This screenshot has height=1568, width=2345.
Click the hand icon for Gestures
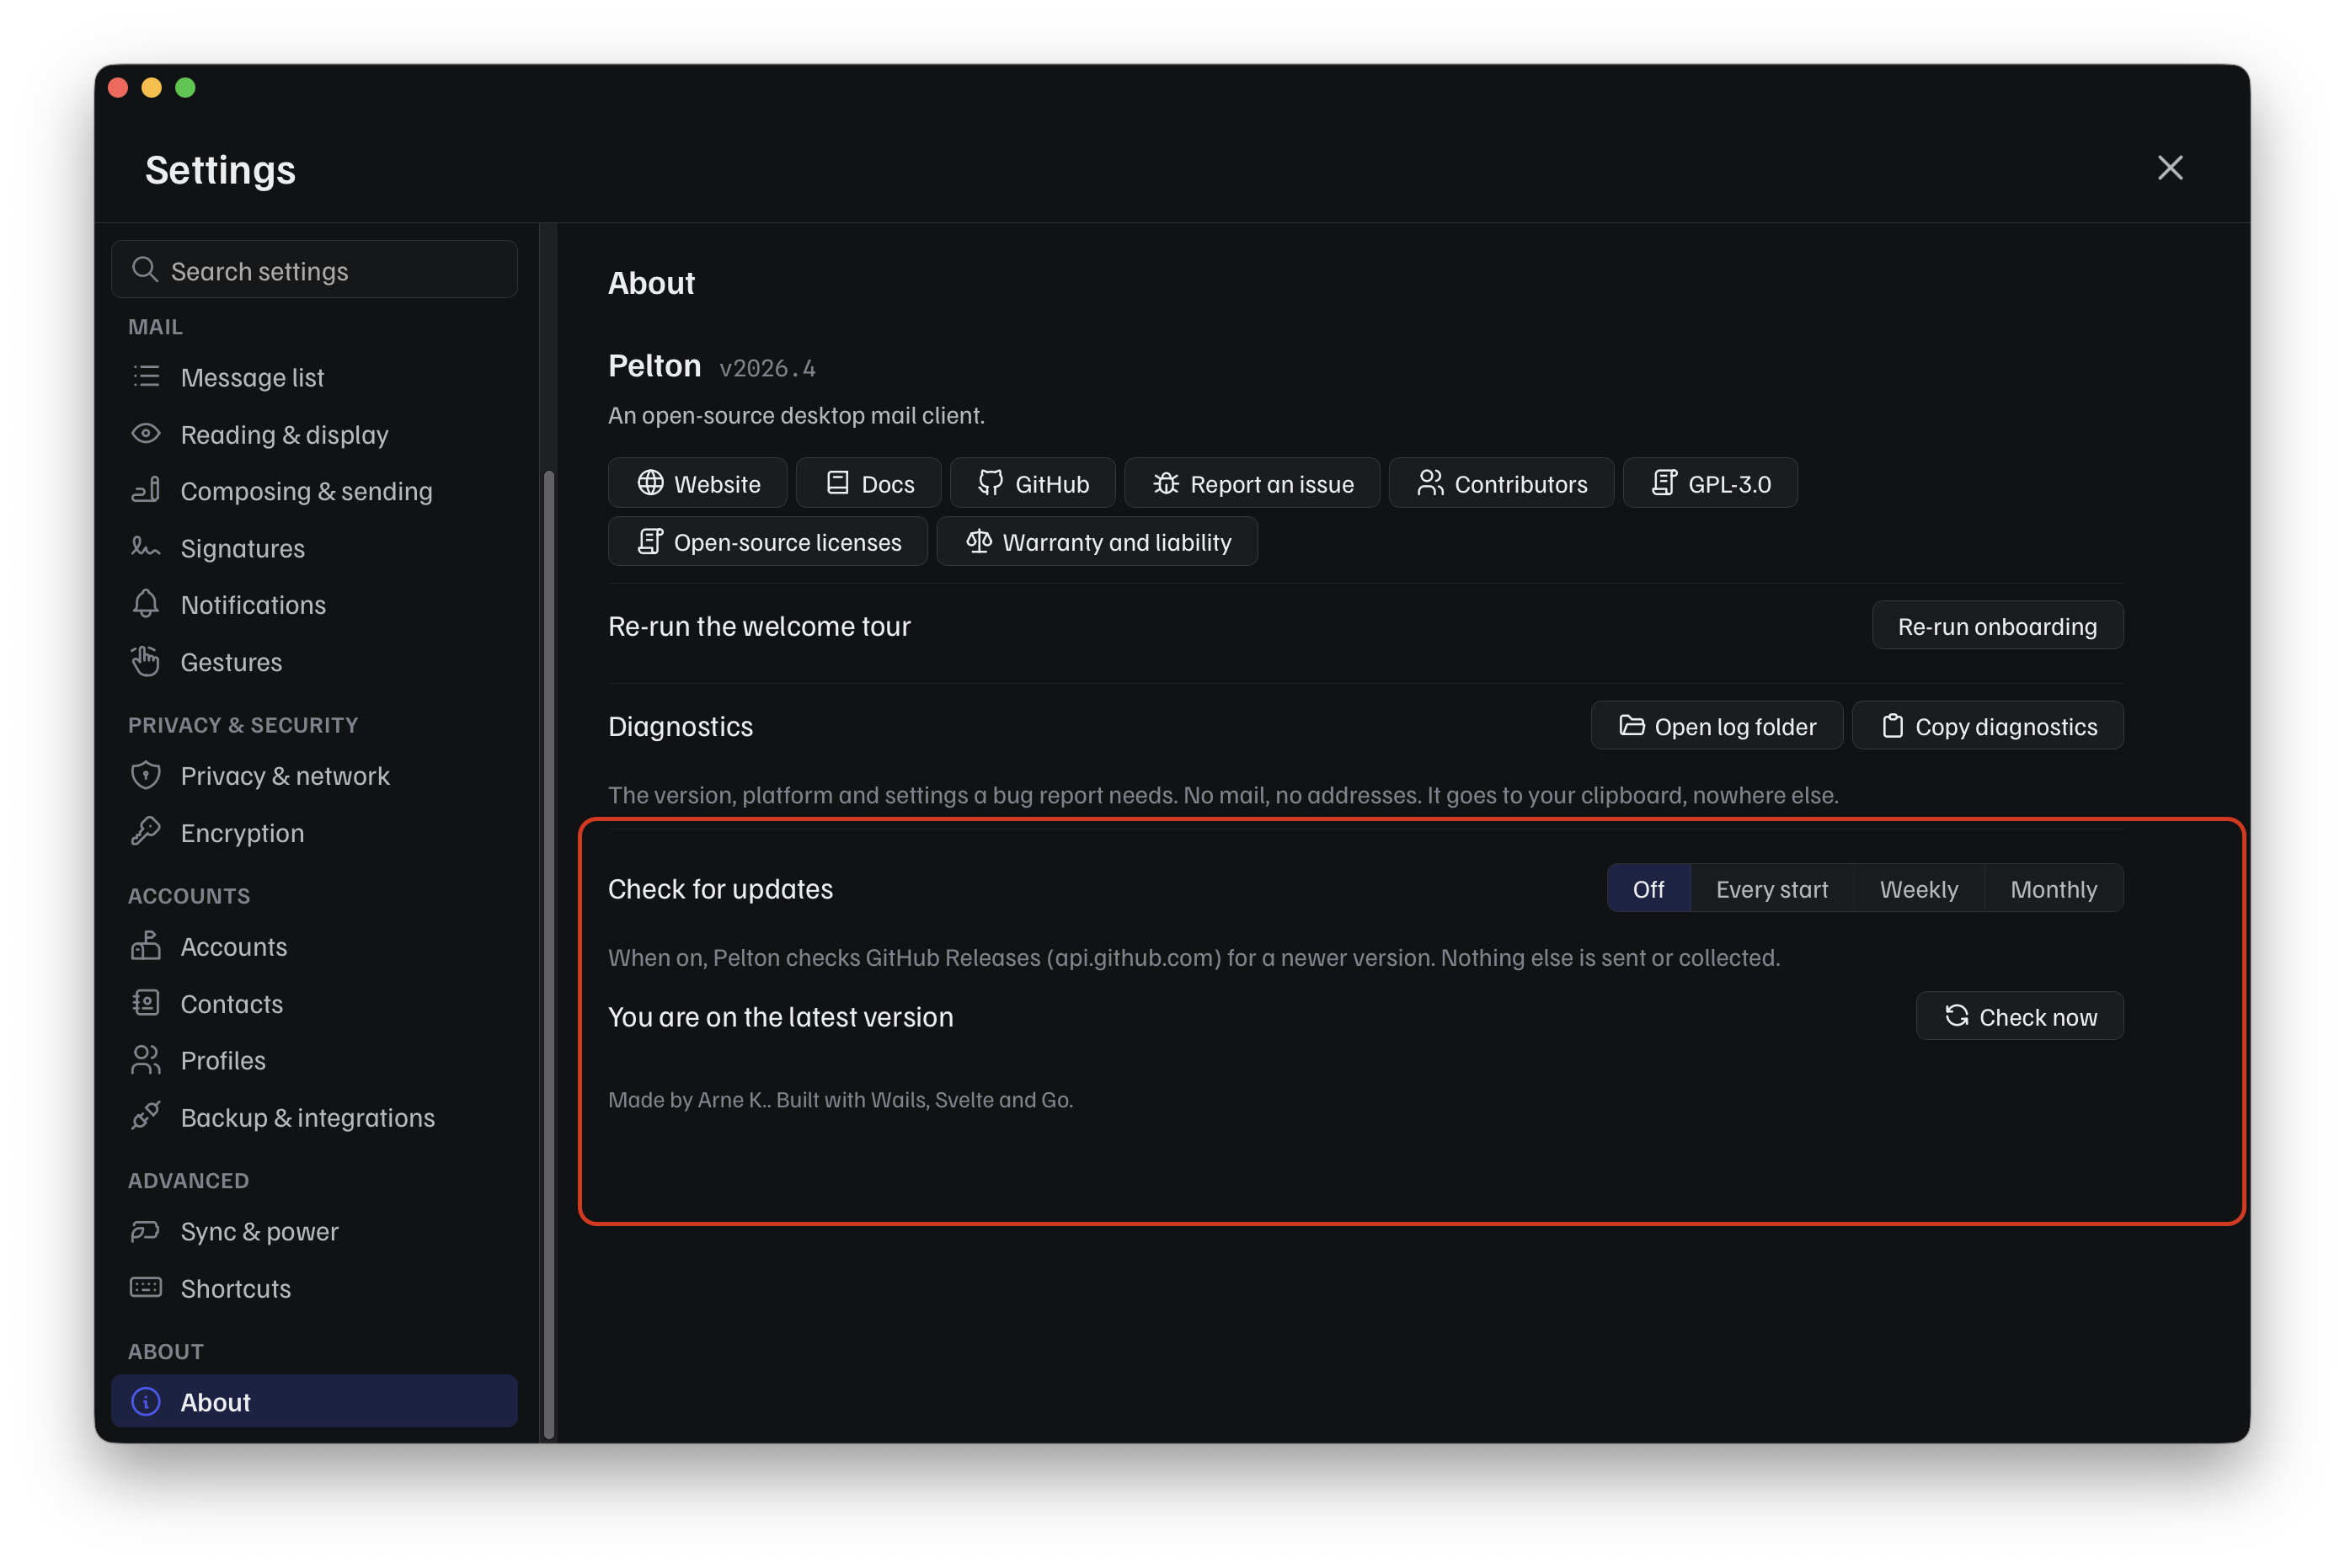(x=146, y=661)
